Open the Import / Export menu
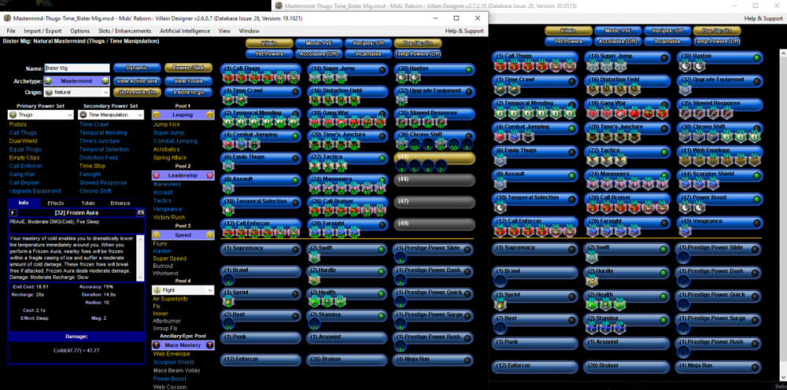Screen dimensions: 787x390 pyautogui.click(x=42, y=31)
